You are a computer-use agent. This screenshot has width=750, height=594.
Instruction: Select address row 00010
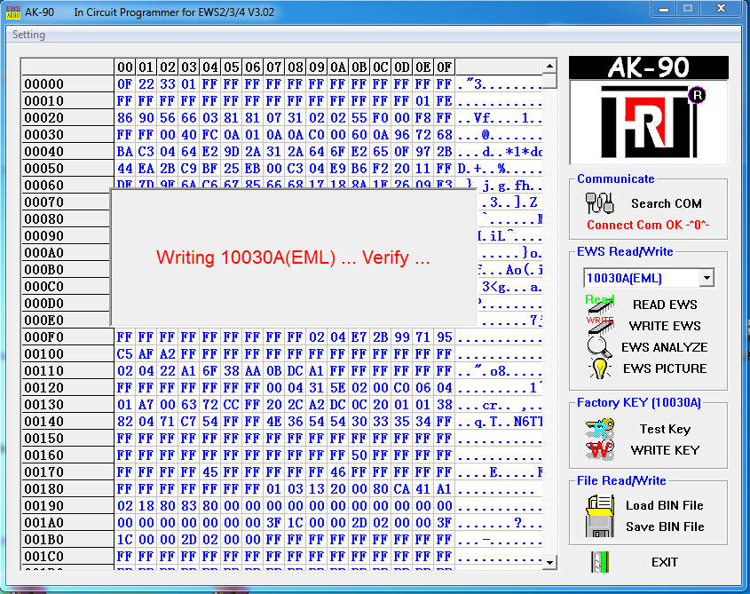point(67,100)
